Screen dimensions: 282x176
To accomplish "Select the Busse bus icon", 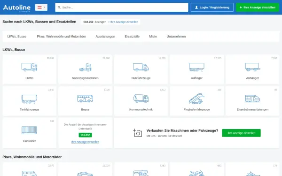I will tap(85, 99).
